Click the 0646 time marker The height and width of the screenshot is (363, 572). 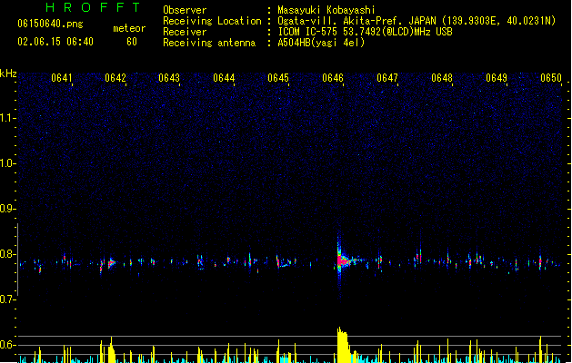tap(333, 78)
